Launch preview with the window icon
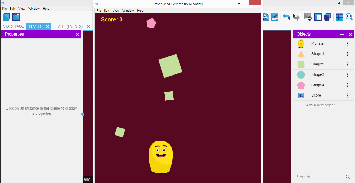The width and height of the screenshot is (355, 183). coord(16,17)
